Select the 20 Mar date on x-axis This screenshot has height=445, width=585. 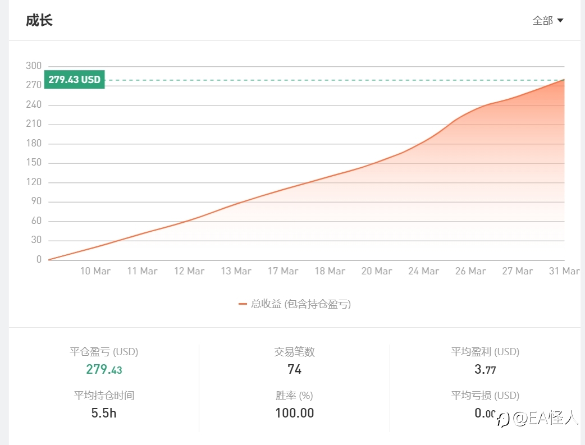[x=377, y=271]
